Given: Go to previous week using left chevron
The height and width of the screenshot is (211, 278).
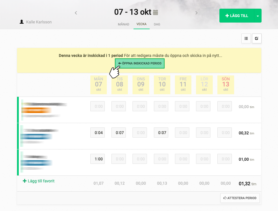Looking at the screenshot, I should click(x=76, y=13).
